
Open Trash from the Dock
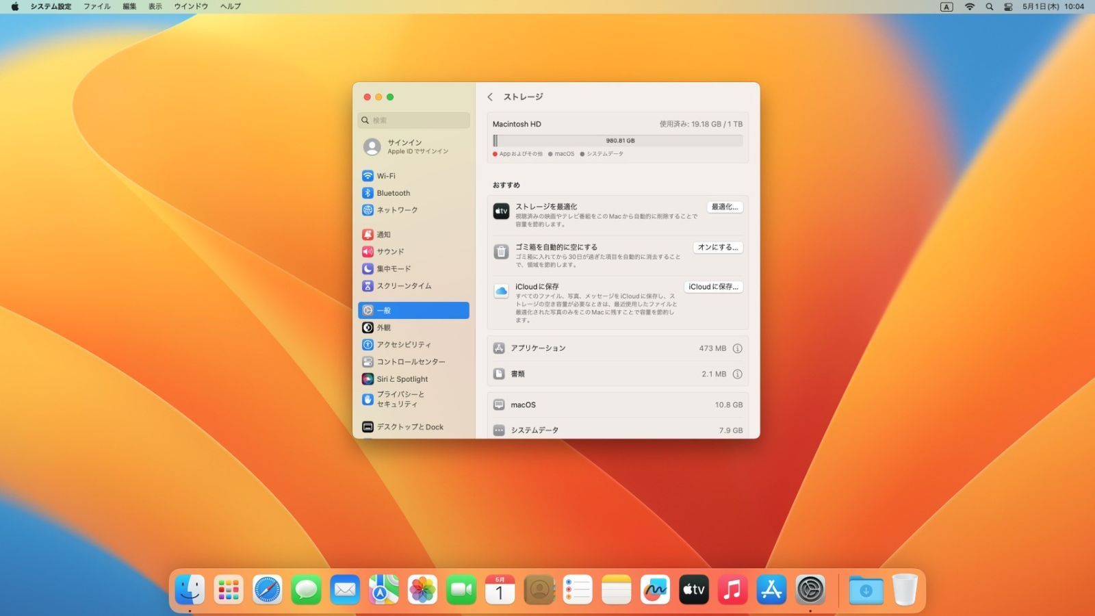click(x=905, y=589)
